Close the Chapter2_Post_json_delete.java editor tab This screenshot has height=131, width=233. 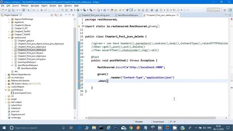(178, 15)
